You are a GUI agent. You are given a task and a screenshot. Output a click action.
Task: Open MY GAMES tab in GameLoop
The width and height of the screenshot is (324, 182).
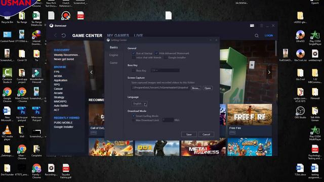[x=118, y=35]
